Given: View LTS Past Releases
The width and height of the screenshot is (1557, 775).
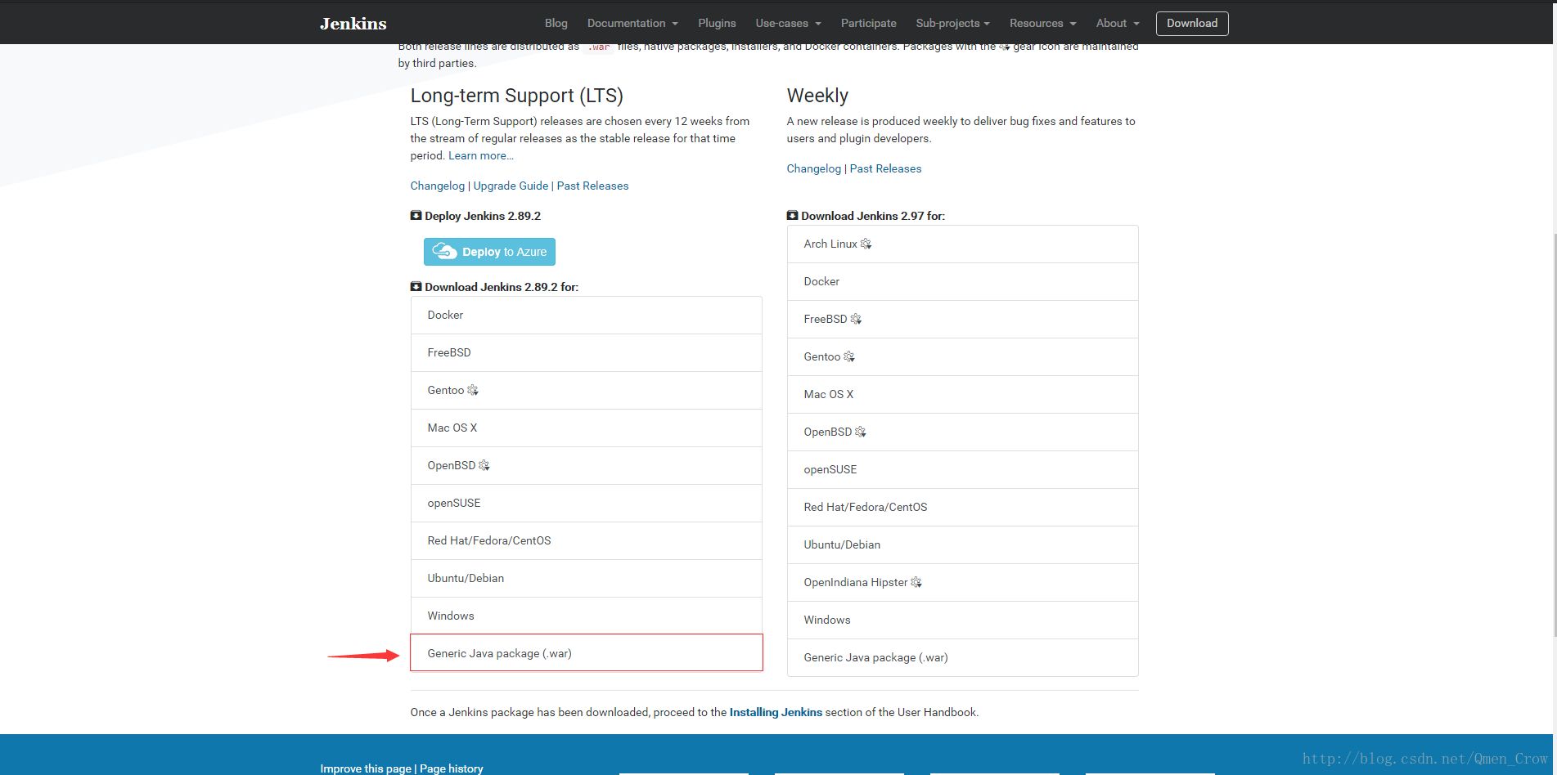Looking at the screenshot, I should (592, 186).
